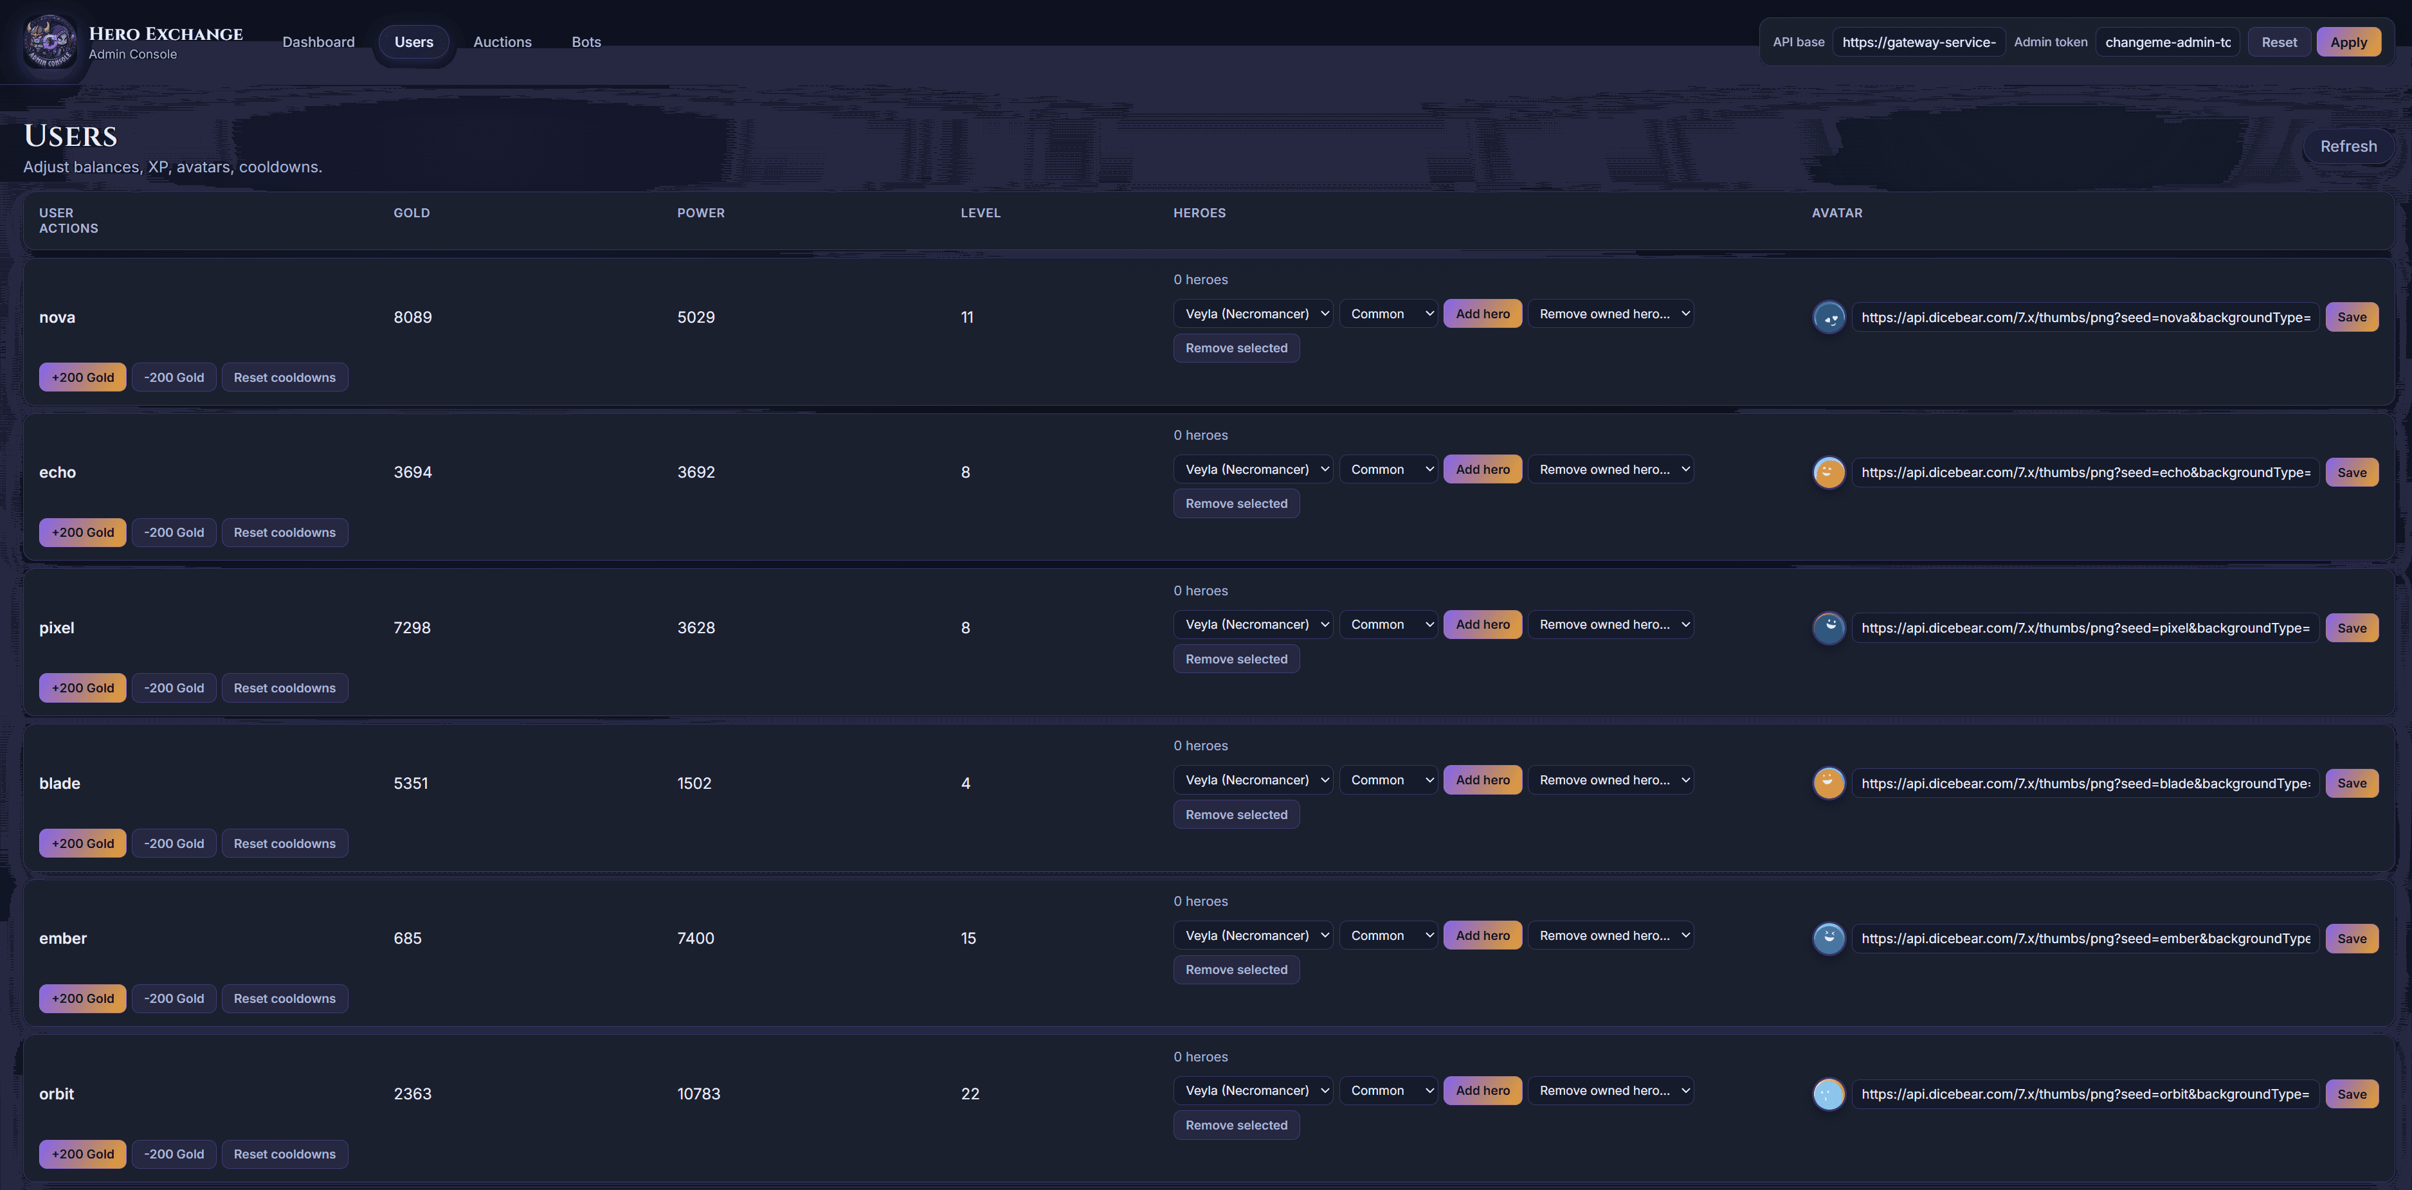
Task: Open the rarity dropdown for echo
Action: 1388,468
